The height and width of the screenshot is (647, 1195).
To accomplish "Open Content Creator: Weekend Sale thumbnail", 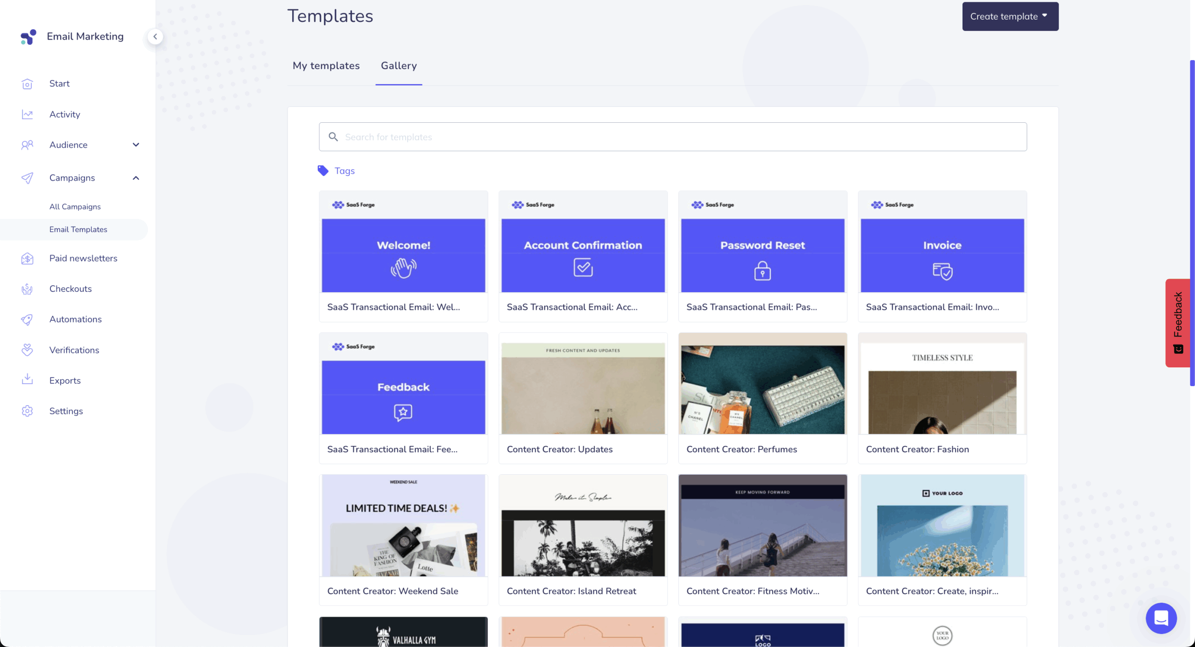I will tap(403, 526).
